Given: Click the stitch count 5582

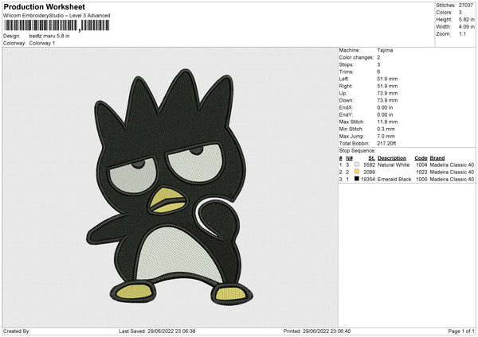Looking at the screenshot, I should pyautogui.click(x=370, y=165).
